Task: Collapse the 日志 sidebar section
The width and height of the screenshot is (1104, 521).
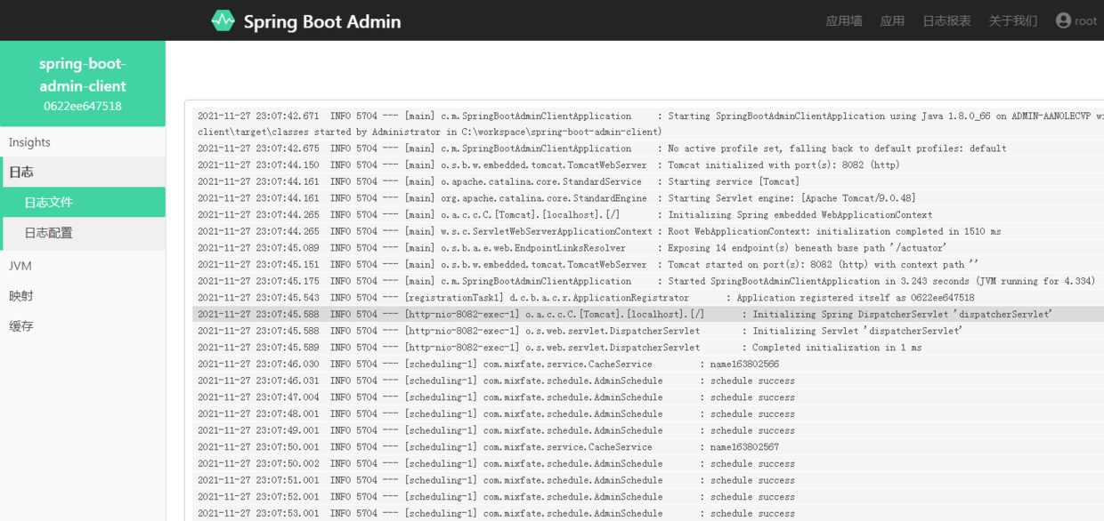Action: pyautogui.click(x=83, y=172)
